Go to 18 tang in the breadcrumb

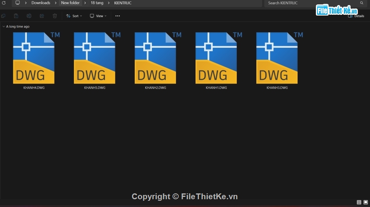pos(97,3)
